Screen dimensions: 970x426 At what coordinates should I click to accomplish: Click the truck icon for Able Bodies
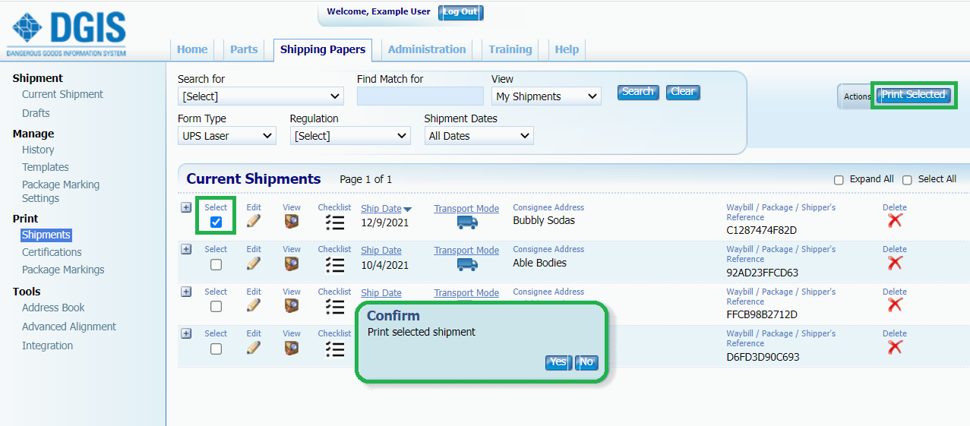467,264
